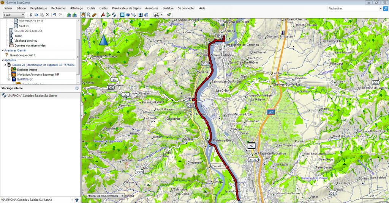
Task: Click the search magnifier button
Action: (x=385, y=8)
